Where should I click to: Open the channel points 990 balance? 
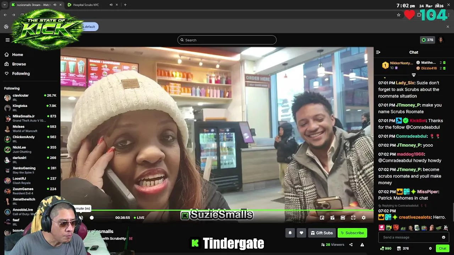[x=386, y=248]
